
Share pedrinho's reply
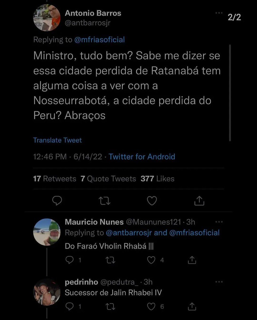192,307
